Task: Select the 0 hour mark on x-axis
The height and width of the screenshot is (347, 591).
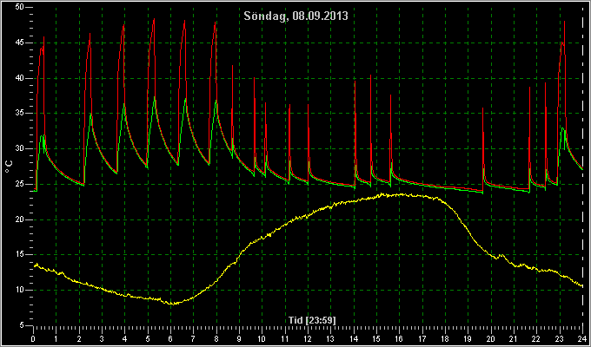Action: (34, 338)
